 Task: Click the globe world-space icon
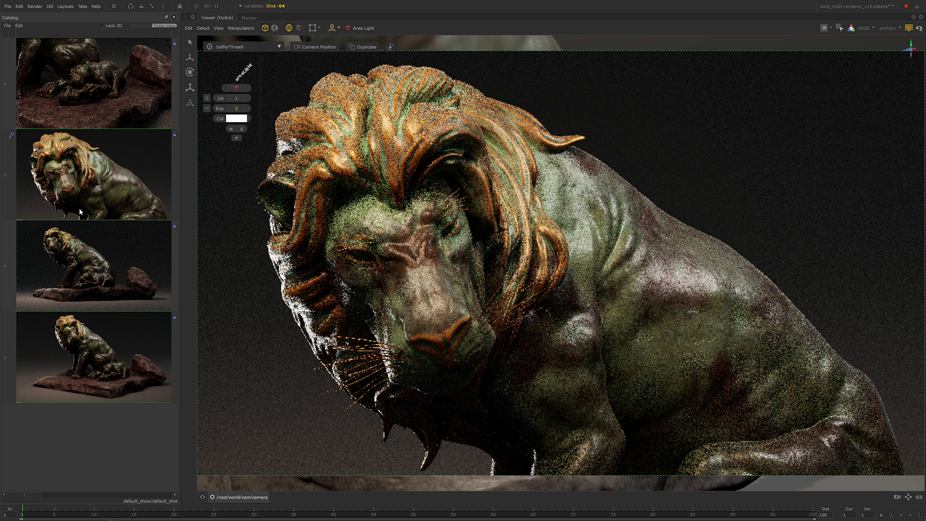click(x=274, y=28)
